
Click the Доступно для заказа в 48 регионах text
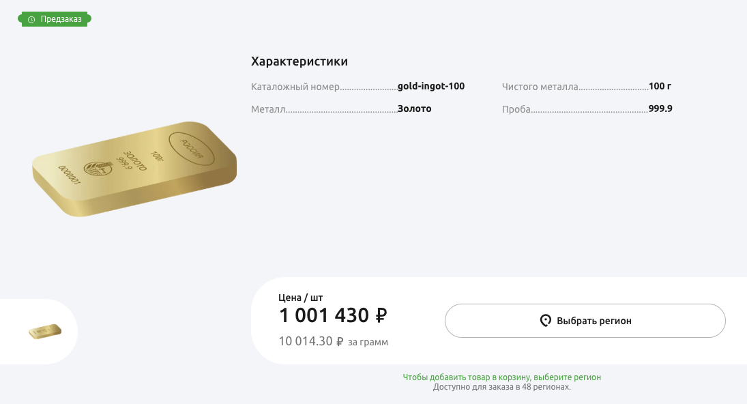click(503, 386)
